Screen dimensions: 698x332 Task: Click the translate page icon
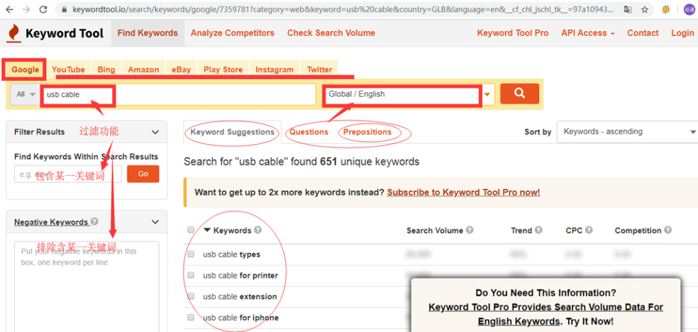pyautogui.click(x=628, y=9)
